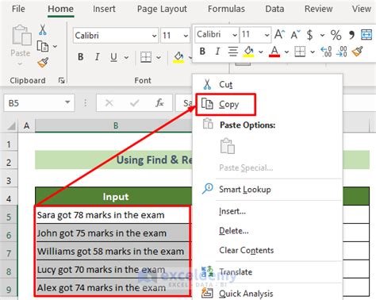Toggle Italic in the mini toolbar
The height and width of the screenshot is (300, 376).
tap(217, 51)
